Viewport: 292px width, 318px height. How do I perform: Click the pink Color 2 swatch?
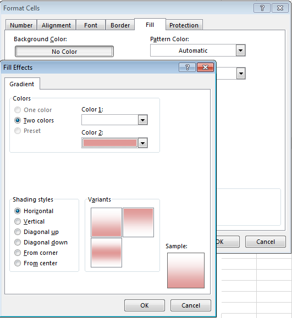point(110,143)
